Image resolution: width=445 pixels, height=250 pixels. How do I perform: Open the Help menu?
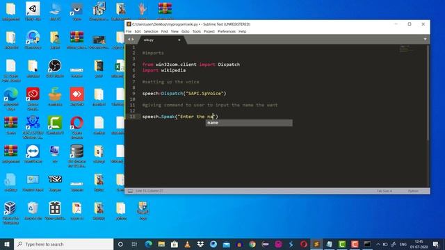pyautogui.click(x=242, y=31)
